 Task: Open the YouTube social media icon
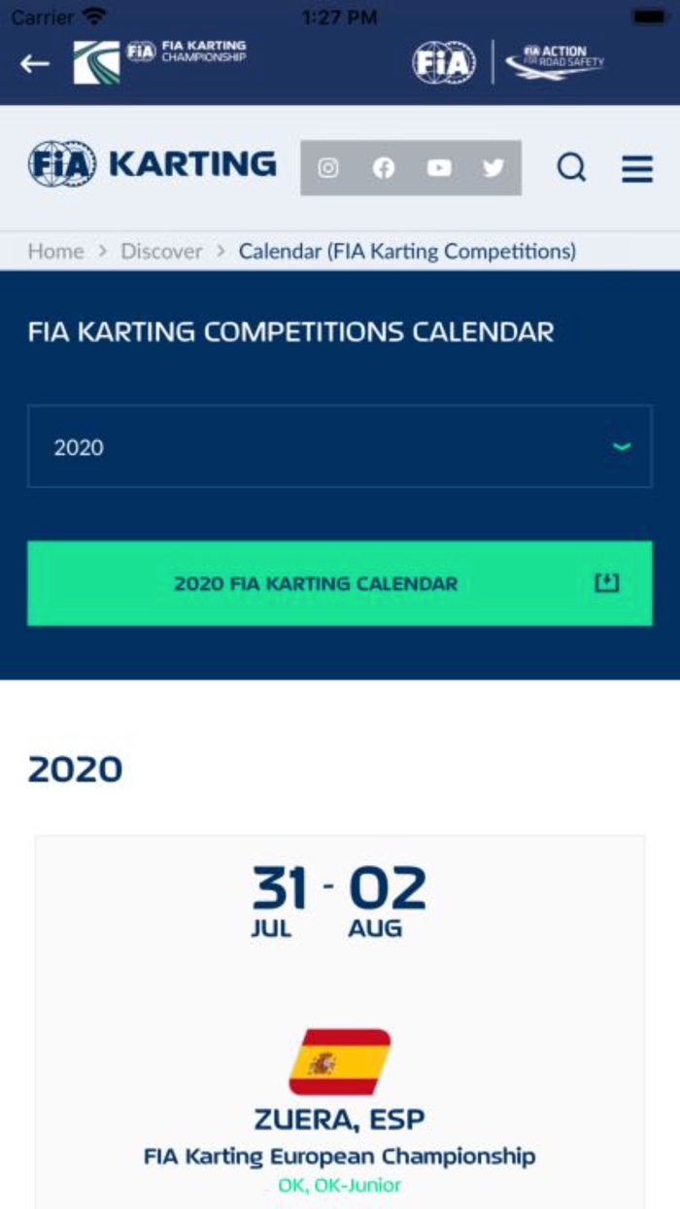[x=439, y=167]
